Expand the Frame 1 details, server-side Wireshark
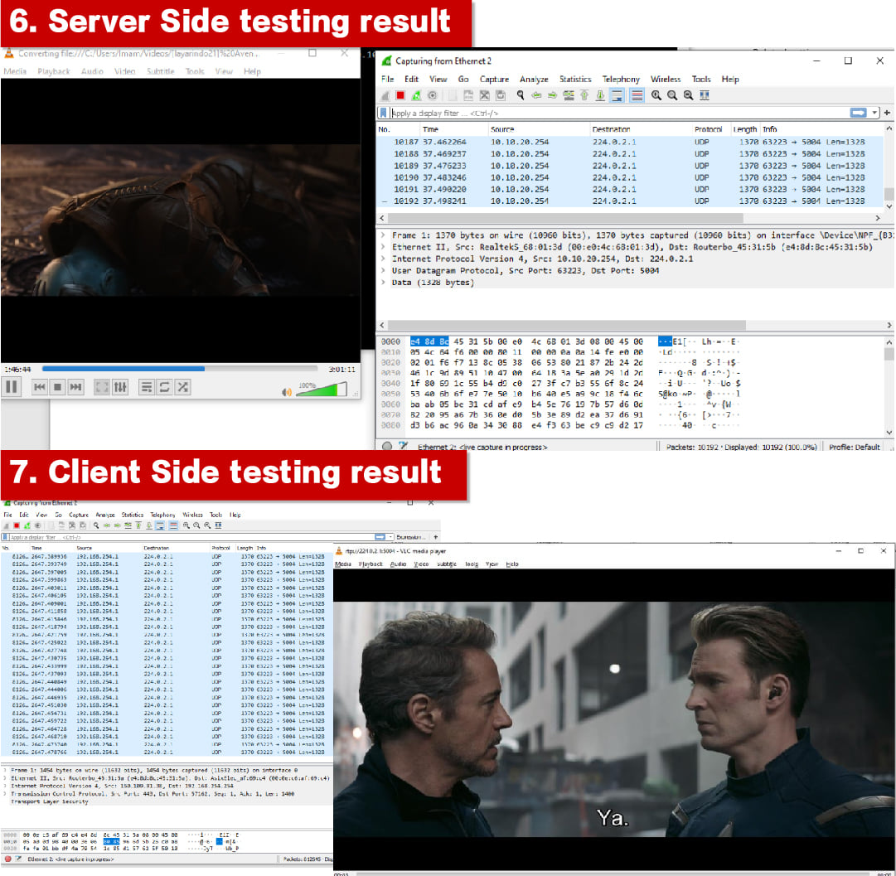 [x=383, y=235]
